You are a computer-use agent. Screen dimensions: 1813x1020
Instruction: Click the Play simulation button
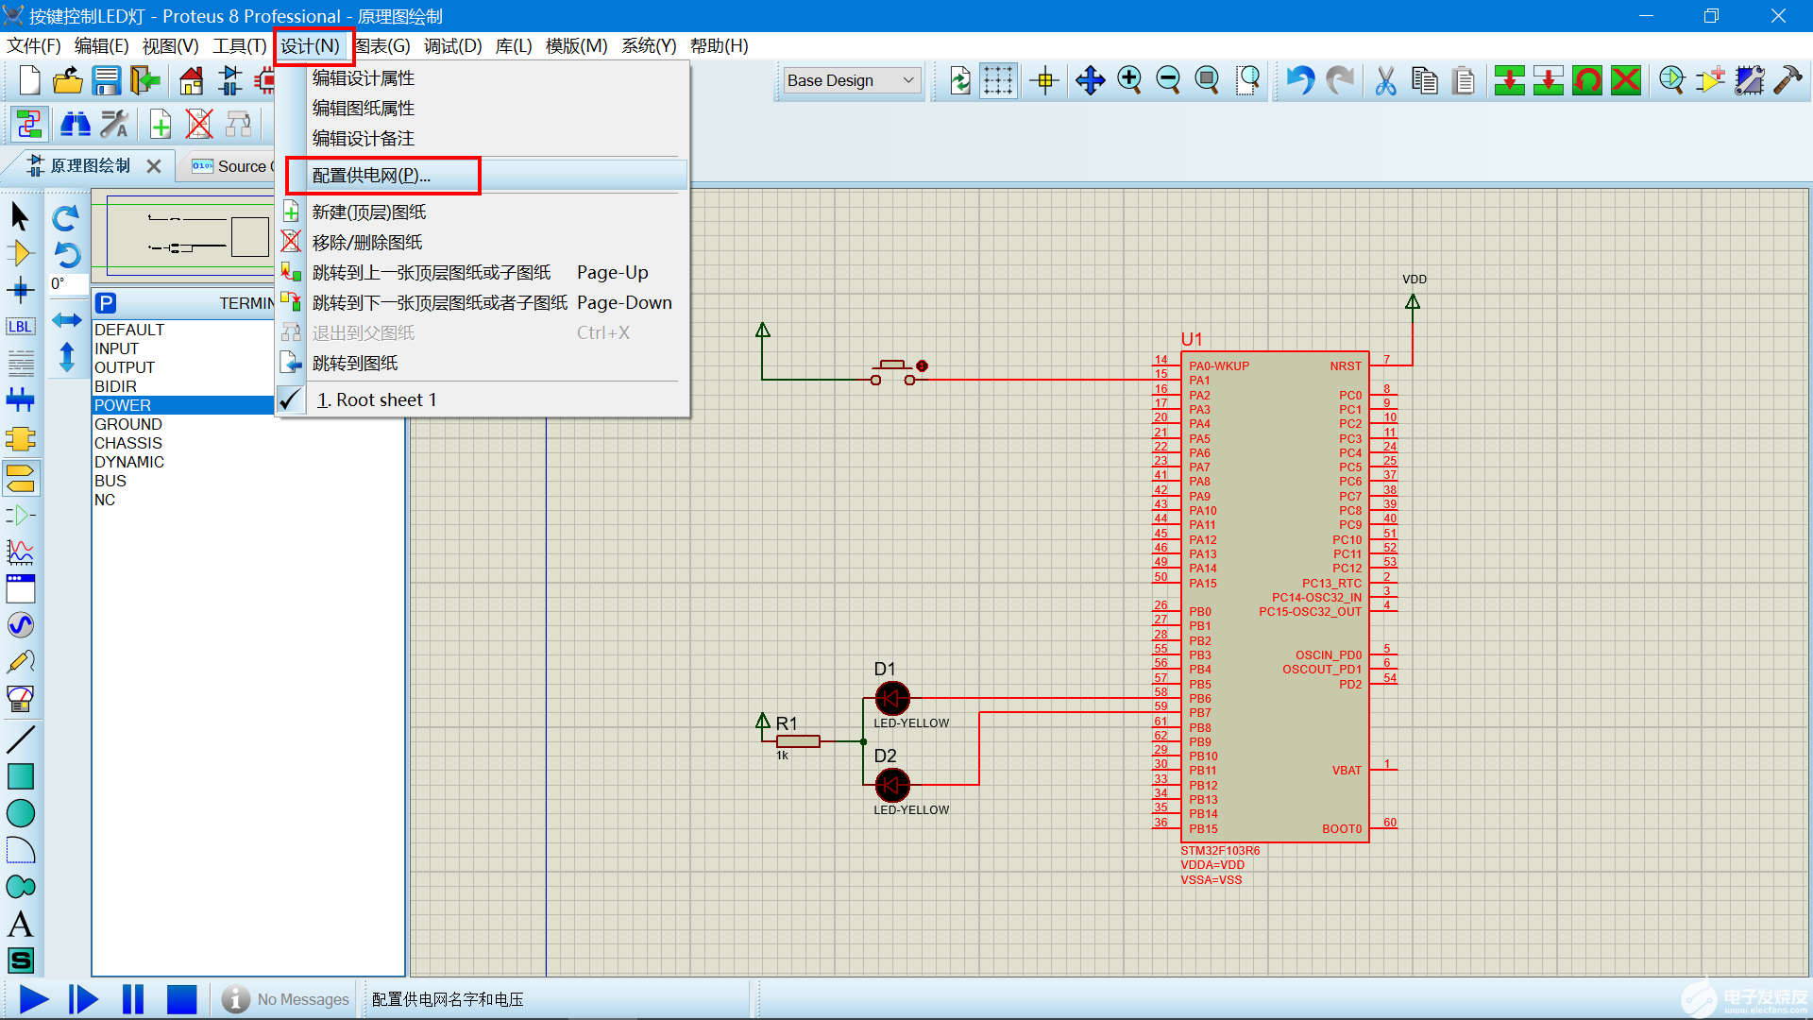(x=34, y=999)
